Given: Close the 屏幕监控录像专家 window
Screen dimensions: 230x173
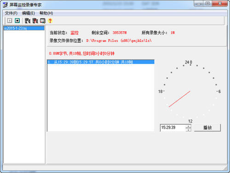Looking at the screenshot, I should point(220,4).
